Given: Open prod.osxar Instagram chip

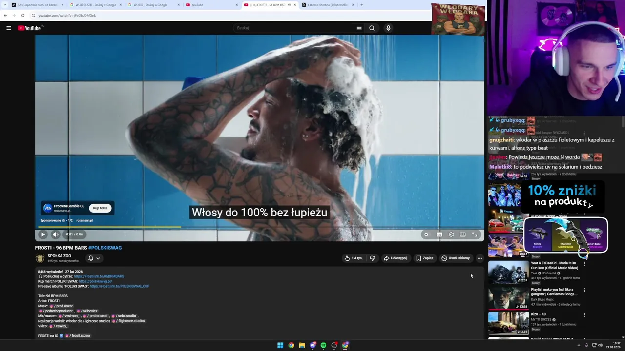Looking at the screenshot, I should click(61, 306).
